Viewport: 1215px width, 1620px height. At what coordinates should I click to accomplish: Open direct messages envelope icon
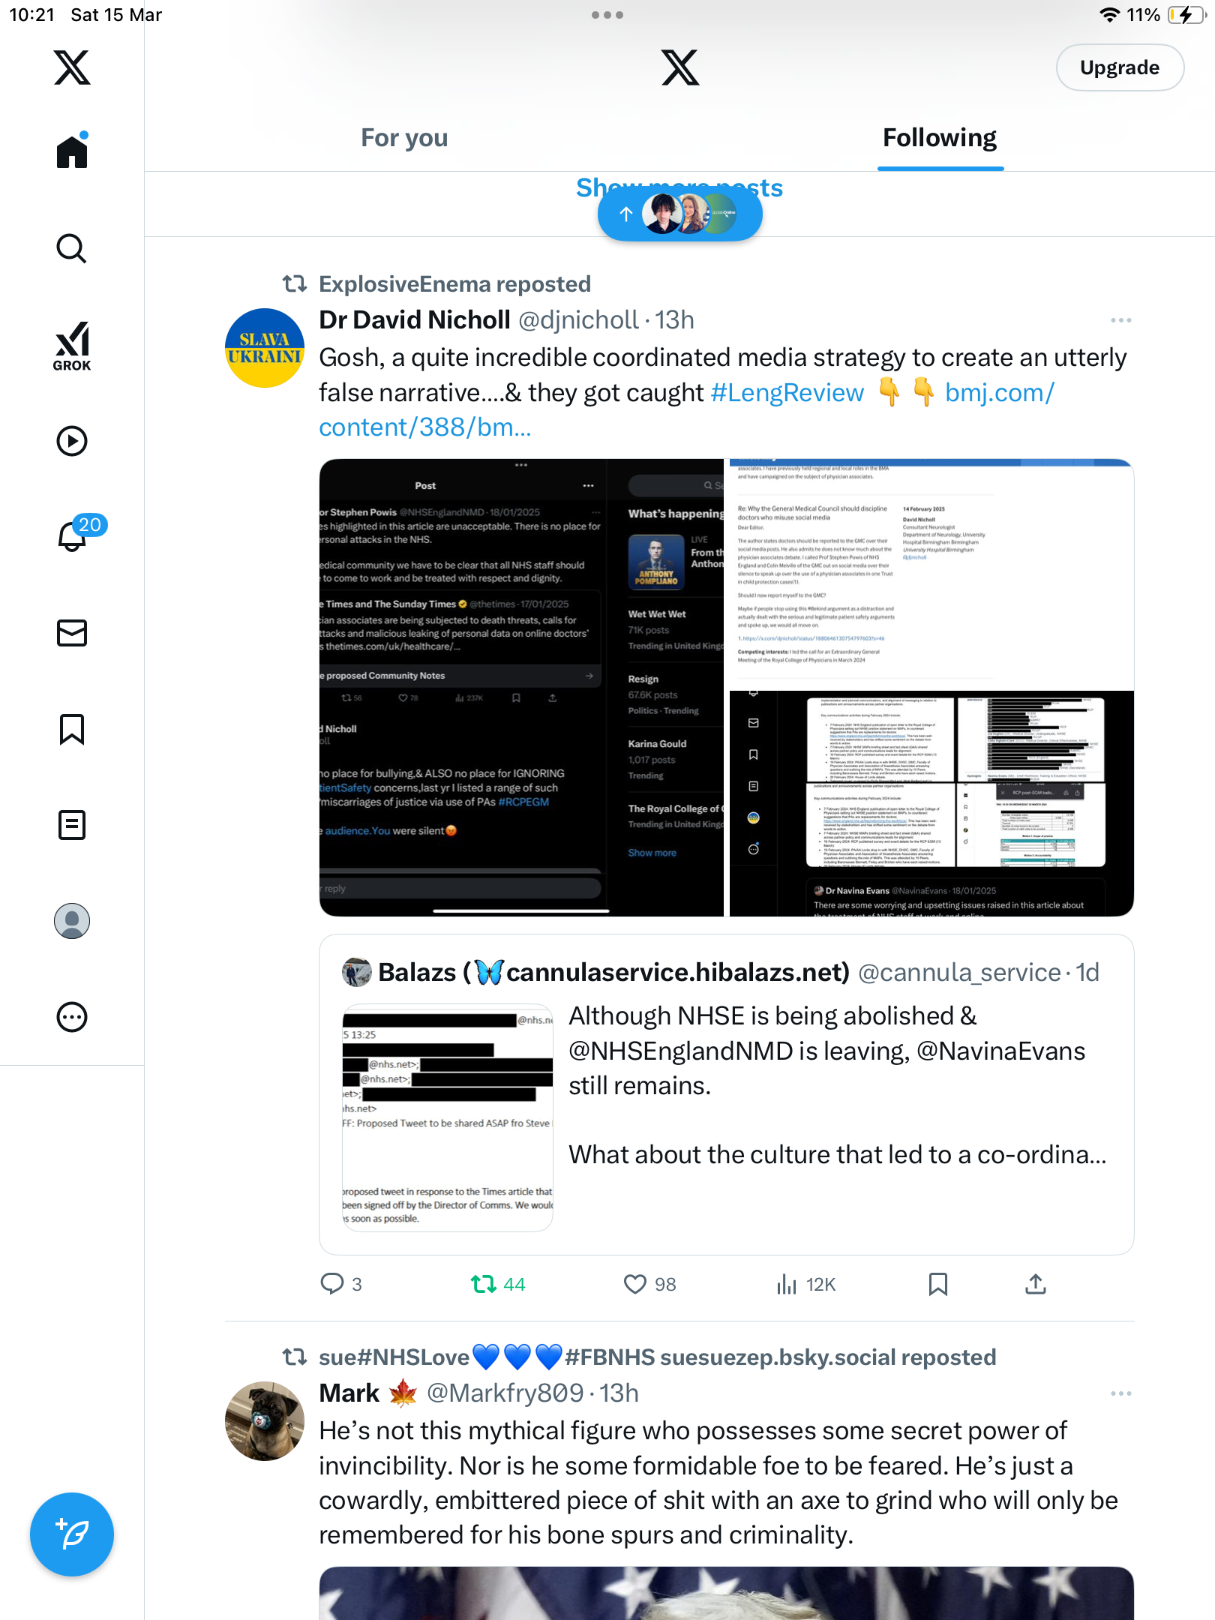(x=72, y=633)
